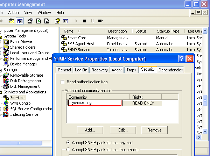Select Services and Applications tree node
Screen dimensions: 210x156
click(25, 92)
